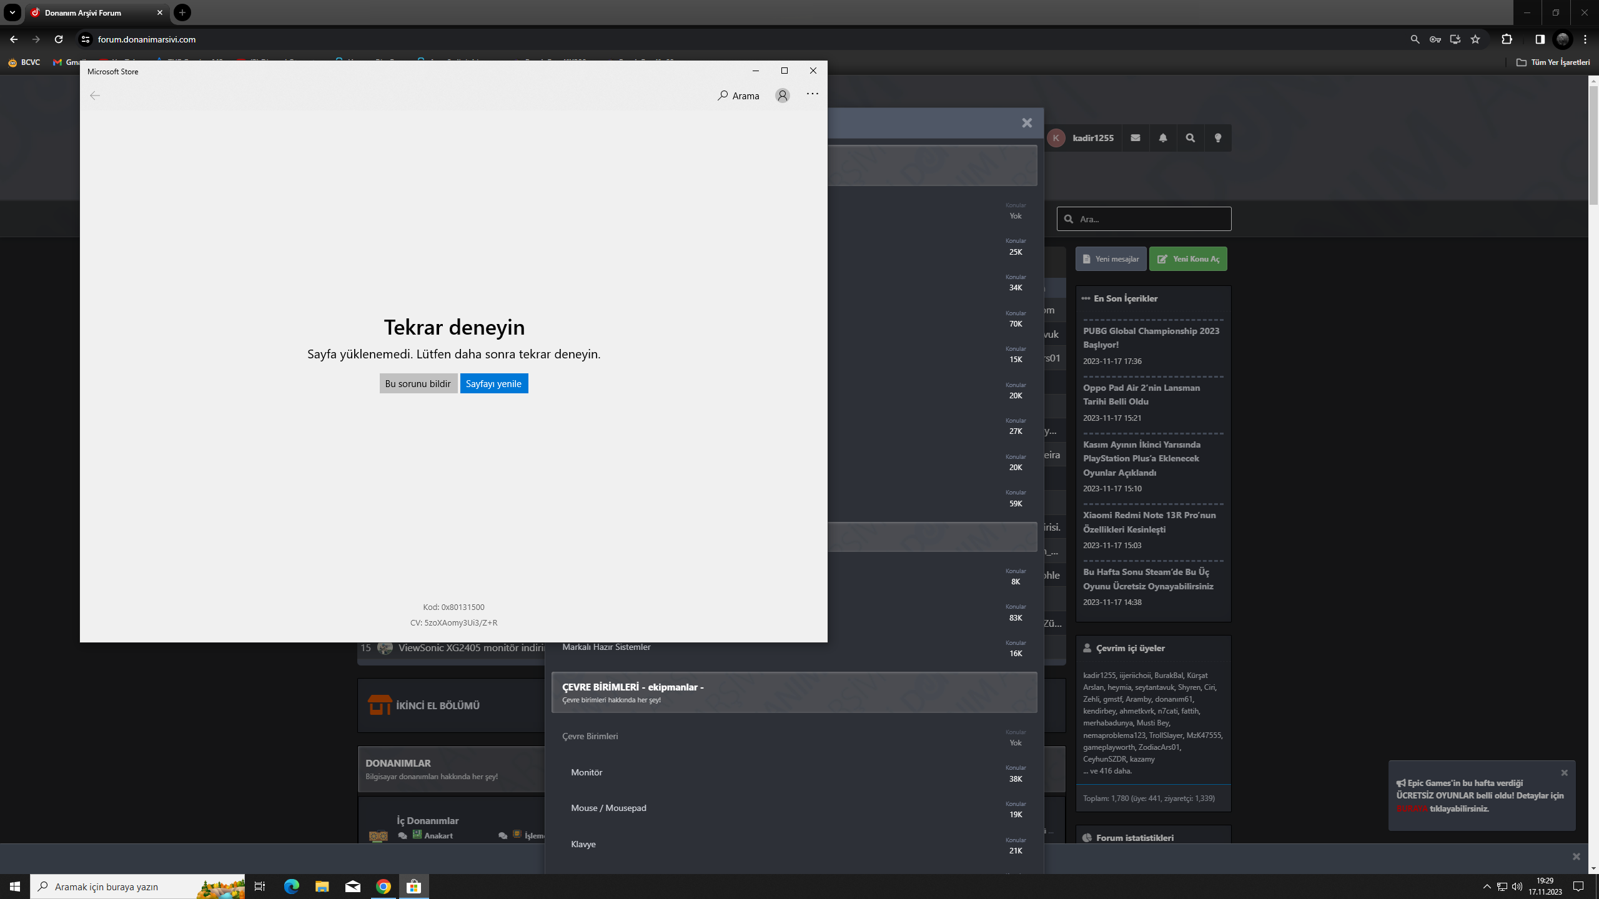Open Chrome extensions puzzle icon
This screenshot has height=899, width=1599.
1507,39
